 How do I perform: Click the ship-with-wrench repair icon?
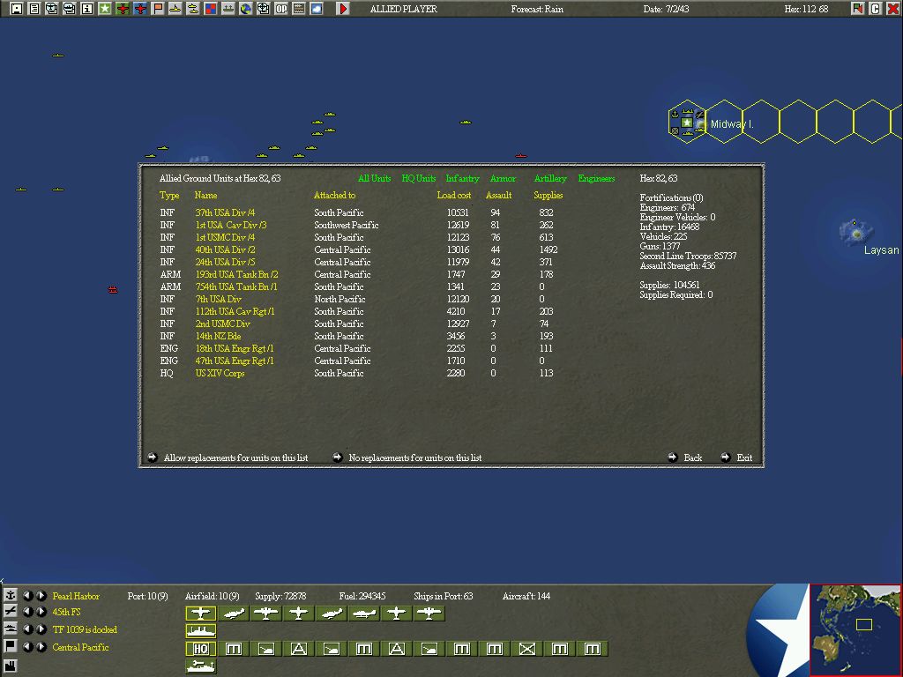click(201, 666)
